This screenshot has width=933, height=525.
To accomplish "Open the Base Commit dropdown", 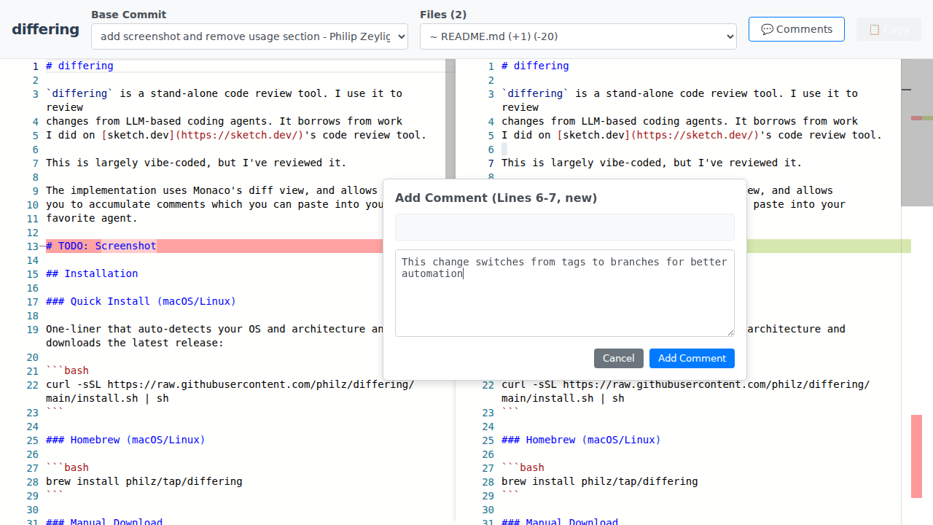I will coord(249,36).
